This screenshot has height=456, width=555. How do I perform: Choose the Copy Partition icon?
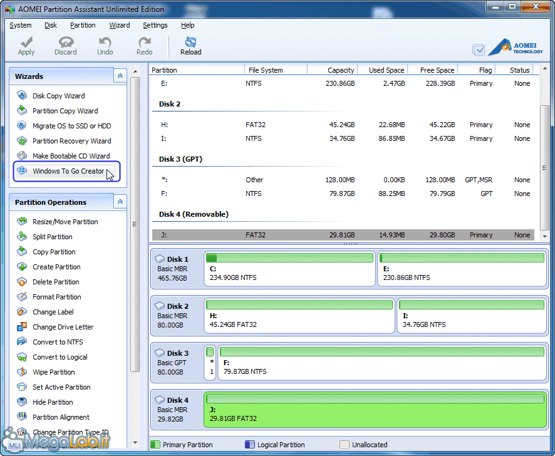pos(22,252)
